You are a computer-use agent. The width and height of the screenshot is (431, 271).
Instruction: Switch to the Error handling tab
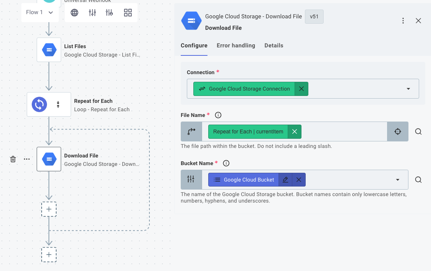[236, 45]
